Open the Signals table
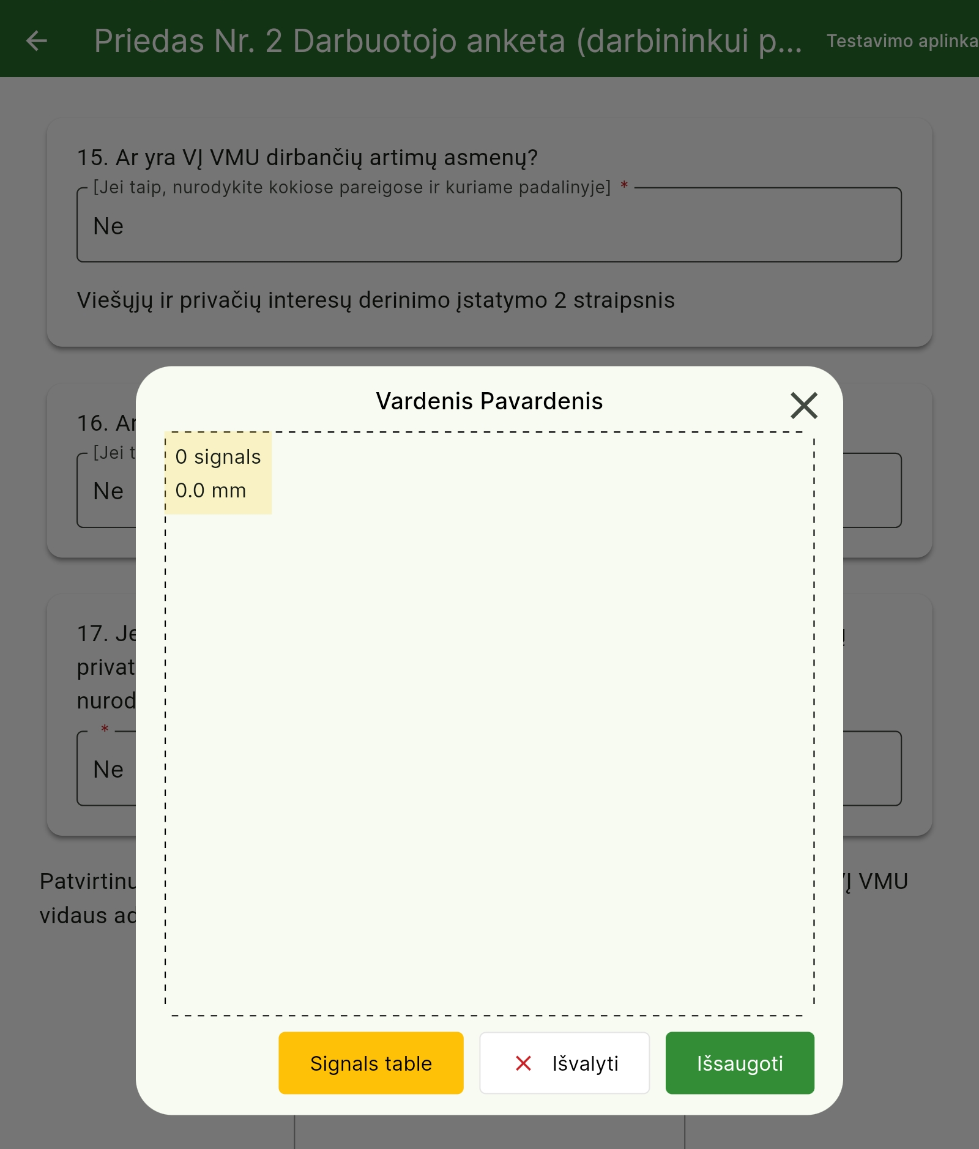This screenshot has width=979, height=1149. click(x=371, y=1063)
